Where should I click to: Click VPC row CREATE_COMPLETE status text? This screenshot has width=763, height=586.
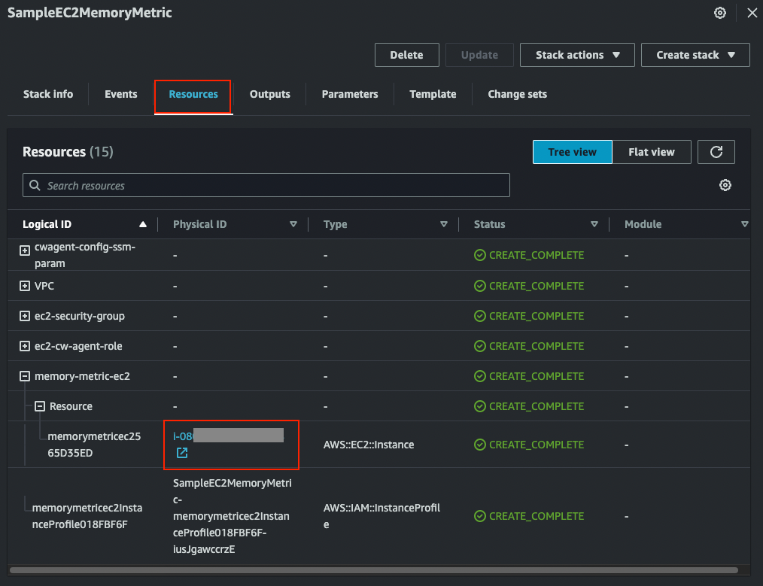coord(537,286)
